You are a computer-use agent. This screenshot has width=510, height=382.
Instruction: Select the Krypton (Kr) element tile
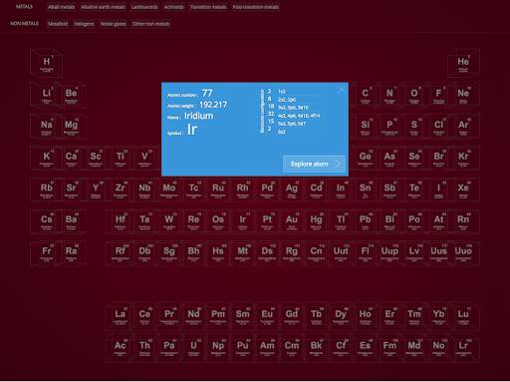point(463,158)
